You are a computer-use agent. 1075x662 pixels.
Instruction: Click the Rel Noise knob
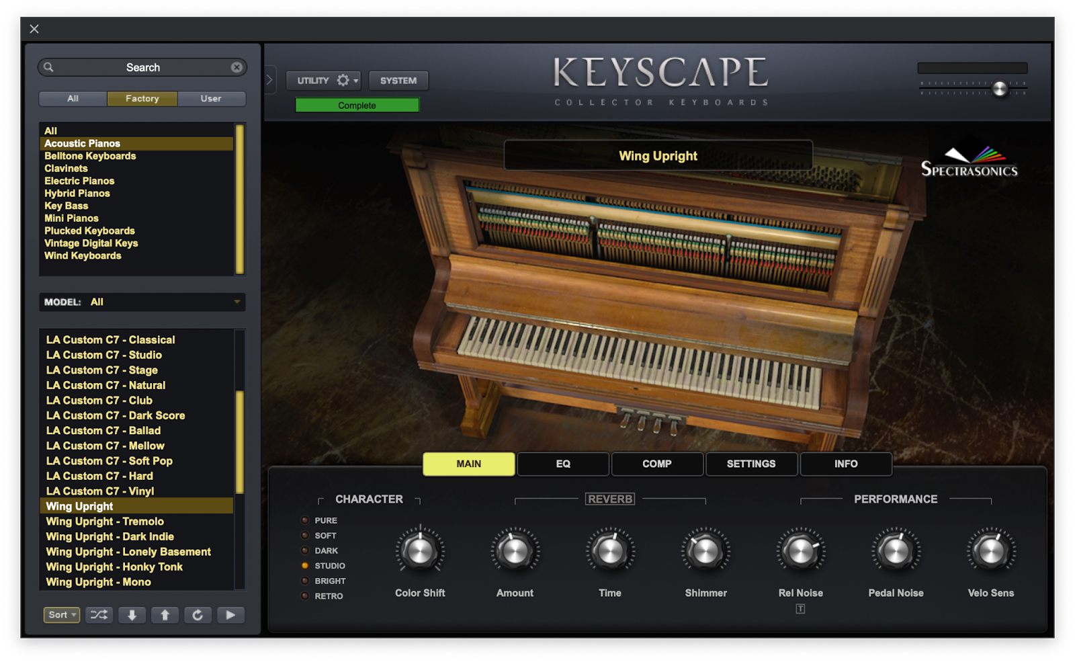[x=801, y=551]
